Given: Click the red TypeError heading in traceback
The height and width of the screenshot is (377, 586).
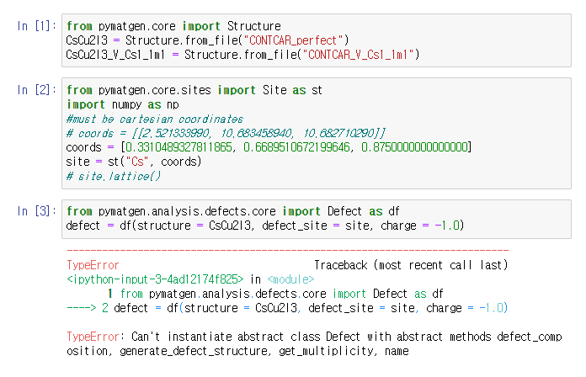Looking at the screenshot, I should pyautogui.click(x=93, y=265).
